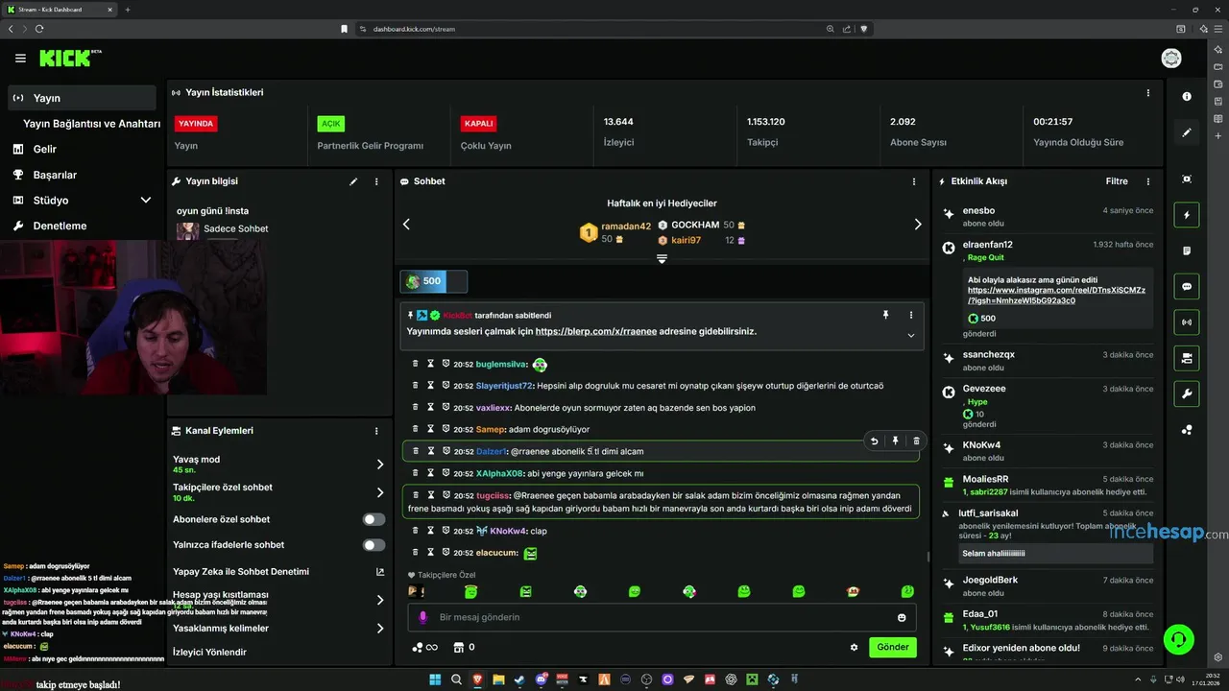The image size is (1229, 691).
Task: Open chat settings gear icon
Action: coord(854,648)
